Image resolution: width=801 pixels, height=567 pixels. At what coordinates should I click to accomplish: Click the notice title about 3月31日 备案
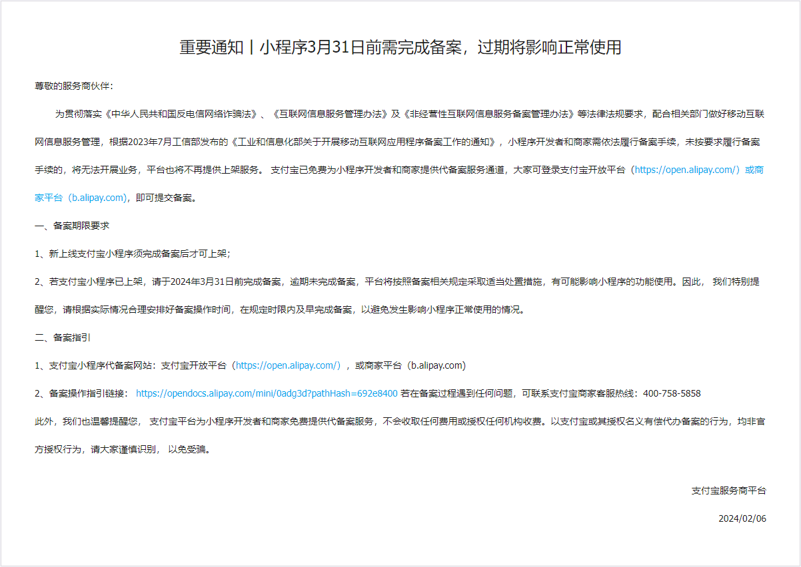[400, 48]
